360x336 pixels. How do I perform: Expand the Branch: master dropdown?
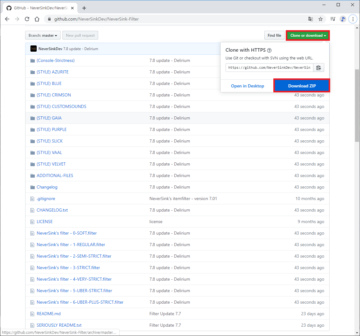43,35
